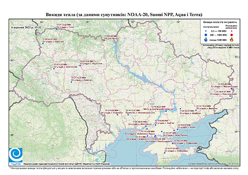Image resolution: width=248 pixels, height=175 pixels.
Task: Click the small blue dot in legend
Action: (206, 31)
